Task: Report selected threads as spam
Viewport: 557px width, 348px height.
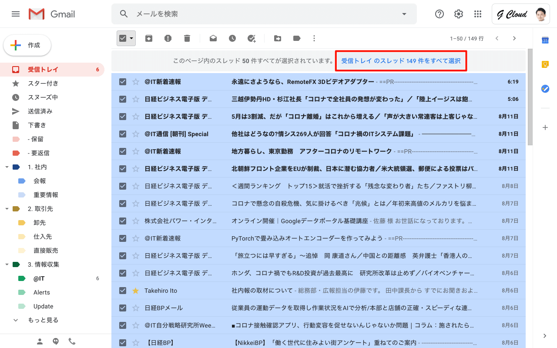Action: tap(168, 38)
